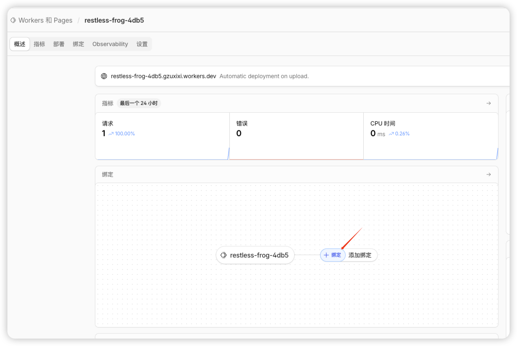
Task: Click the 最后一个 24 小时 time range badge
Action: pyautogui.click(x=138, y=103)
